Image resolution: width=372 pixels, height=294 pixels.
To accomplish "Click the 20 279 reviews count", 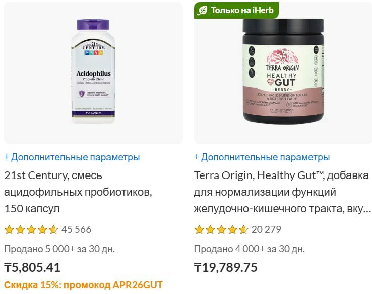I will [267, 229].
